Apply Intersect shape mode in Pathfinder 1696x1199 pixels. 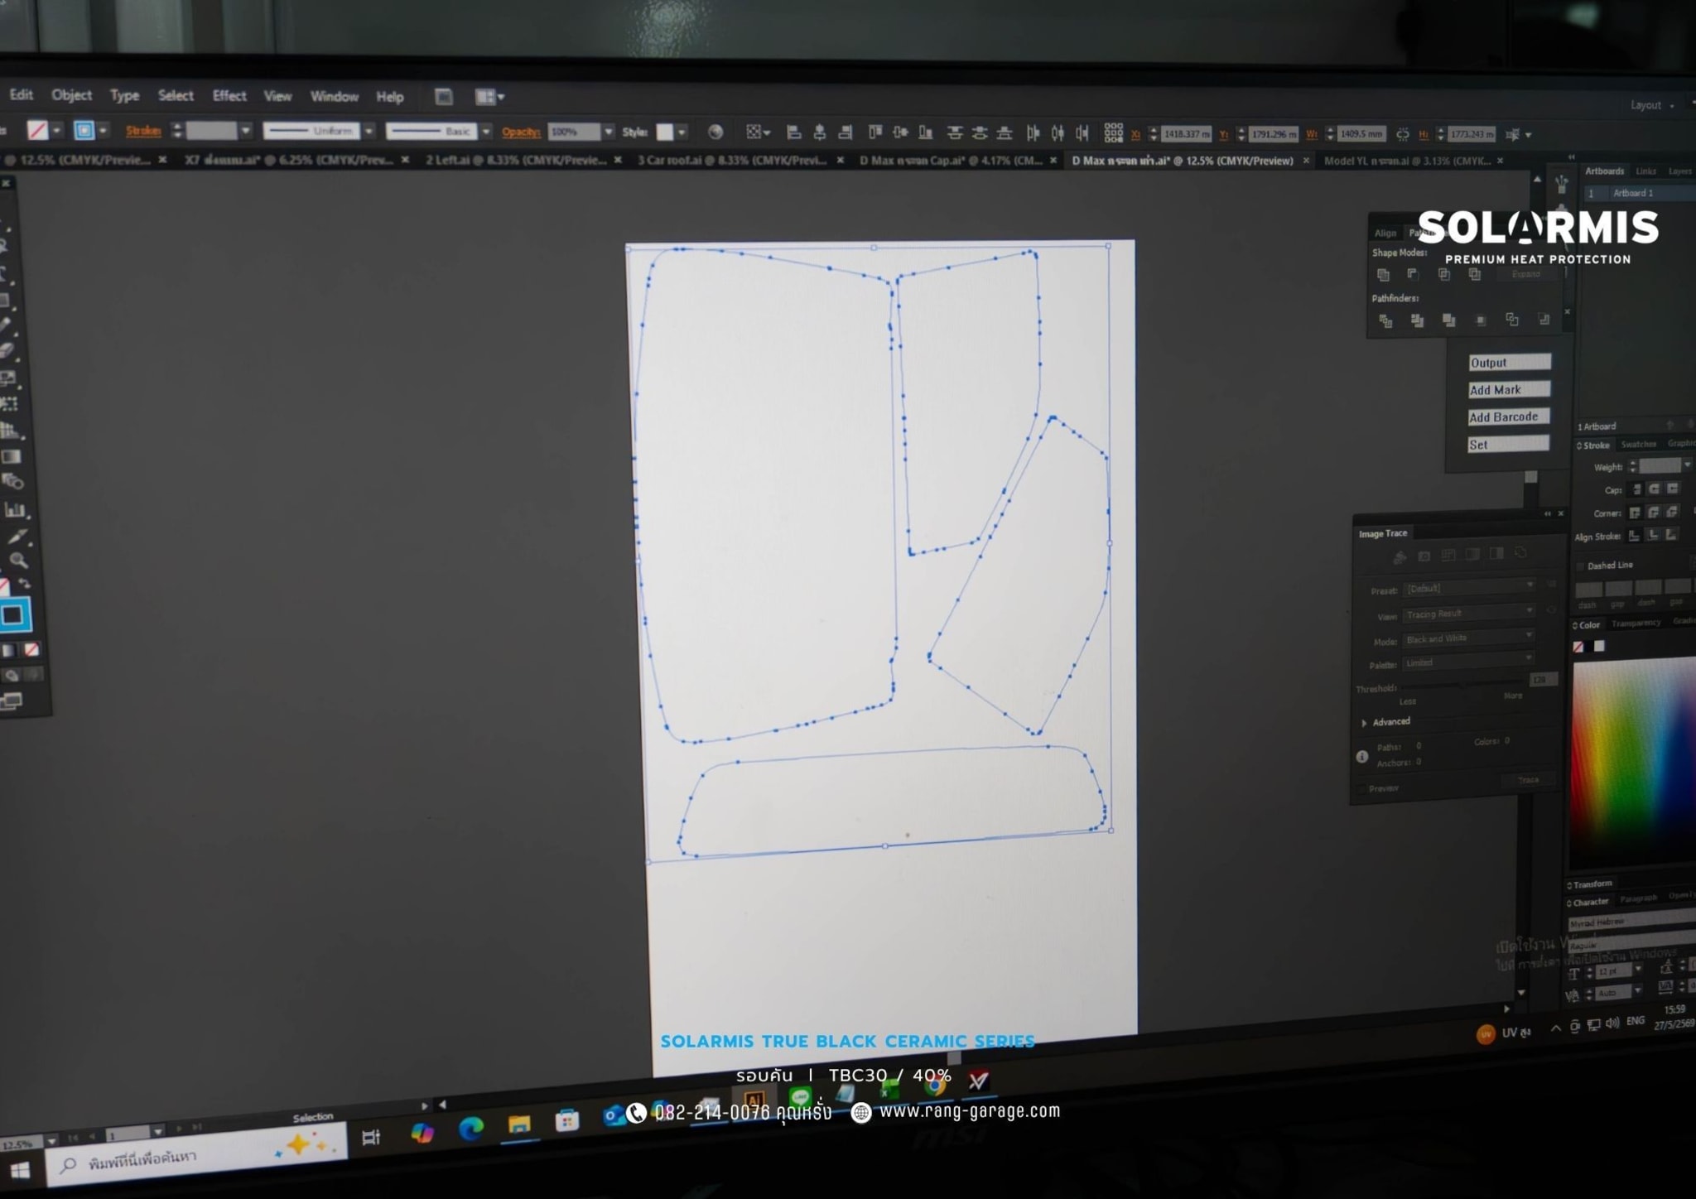pos(1444,274)
